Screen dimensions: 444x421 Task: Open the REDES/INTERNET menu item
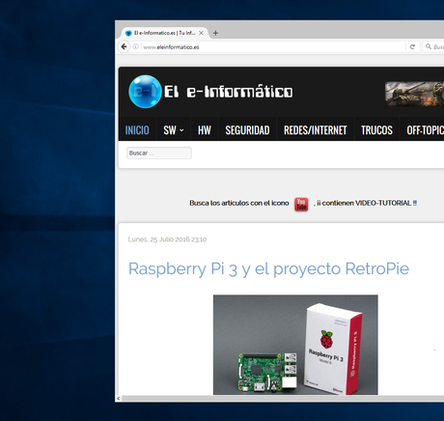[316, 130]
